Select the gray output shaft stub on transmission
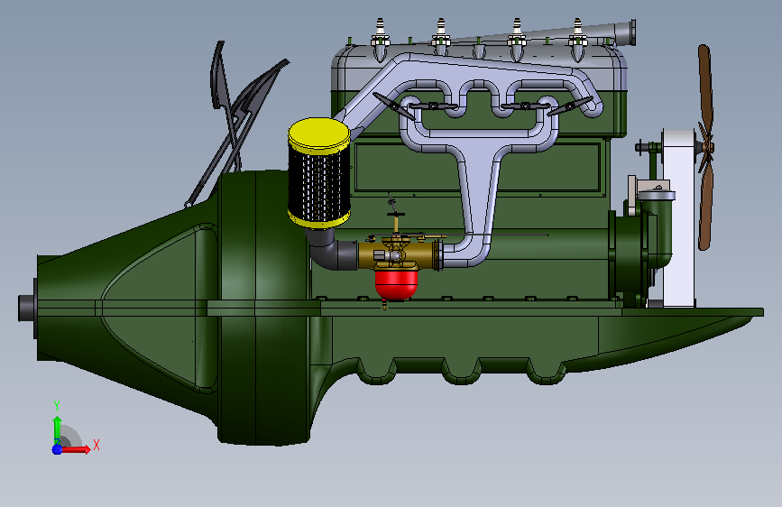Viewport: 782px width, 507px height. 26,308
